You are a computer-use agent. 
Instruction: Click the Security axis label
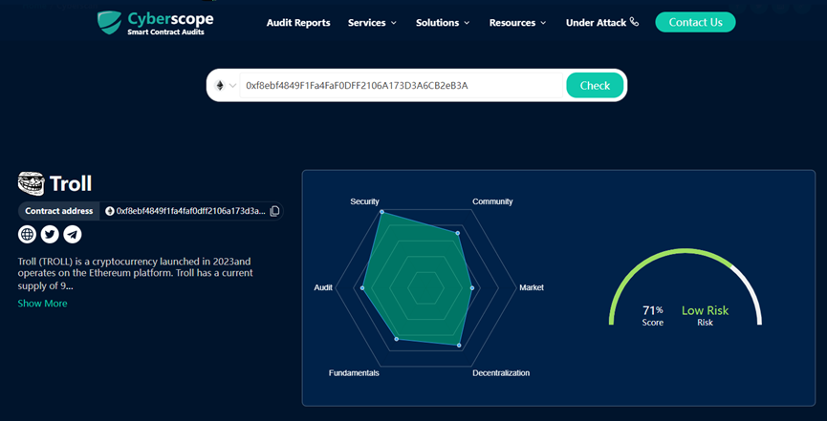tap(364, 201)
